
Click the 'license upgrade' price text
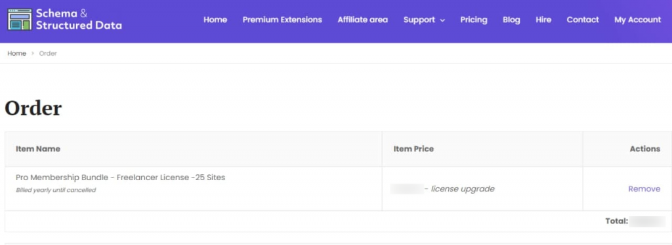coord(463,189)
